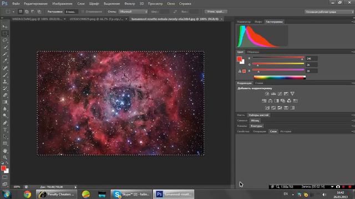Pick a color from the spectrum ramp

click(280, 77)
